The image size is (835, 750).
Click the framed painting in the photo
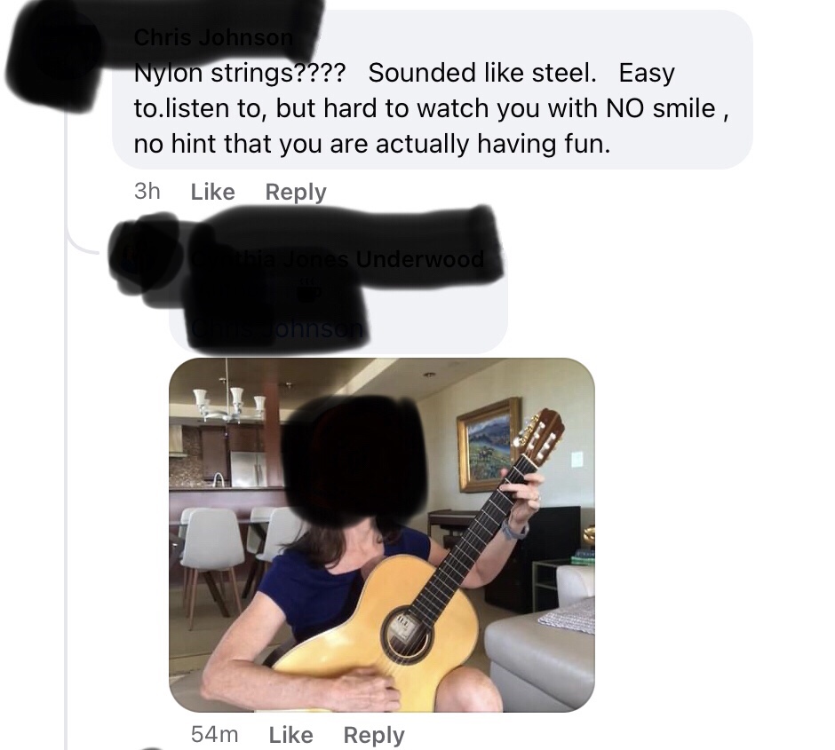(x=489, y=445)
